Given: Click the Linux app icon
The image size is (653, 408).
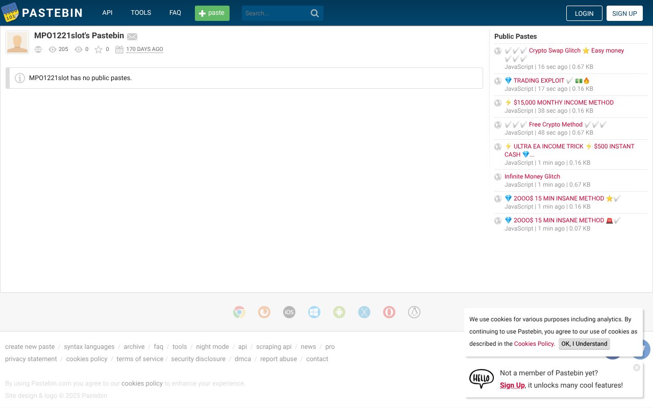Looking at the screenshot, I should 414,312.
